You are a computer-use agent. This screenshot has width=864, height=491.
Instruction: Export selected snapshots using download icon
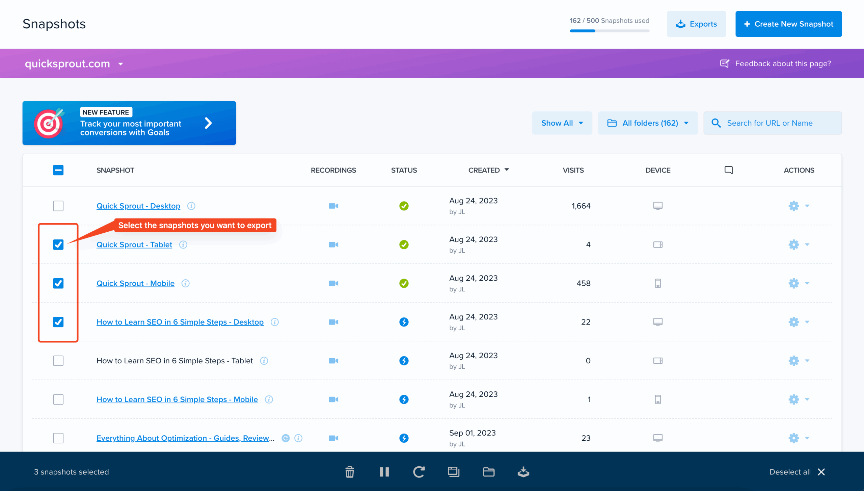click(x=523, y=472)
